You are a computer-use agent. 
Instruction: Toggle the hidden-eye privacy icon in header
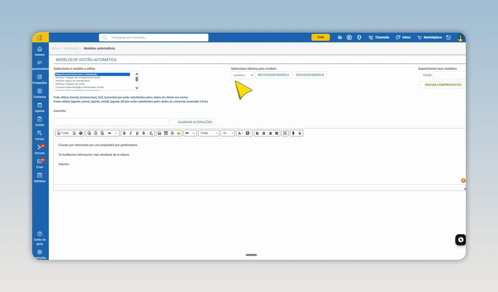coord(340,37)
